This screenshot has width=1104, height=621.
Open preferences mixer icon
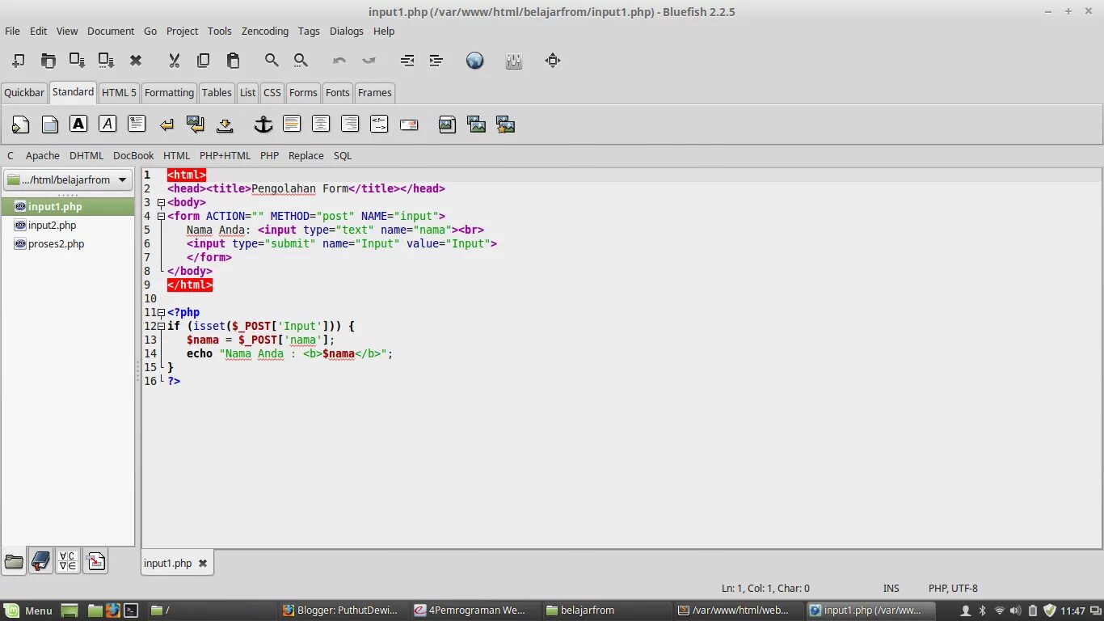click(514, 61)
